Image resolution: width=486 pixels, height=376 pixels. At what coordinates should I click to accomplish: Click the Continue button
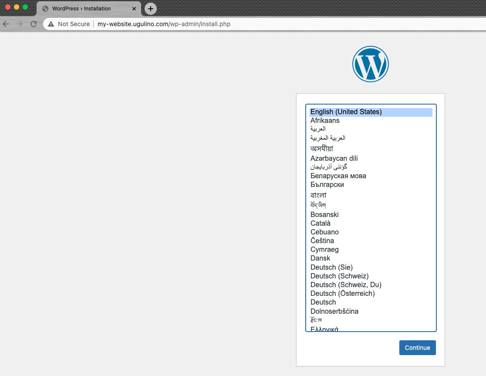[x=417, y=348]
